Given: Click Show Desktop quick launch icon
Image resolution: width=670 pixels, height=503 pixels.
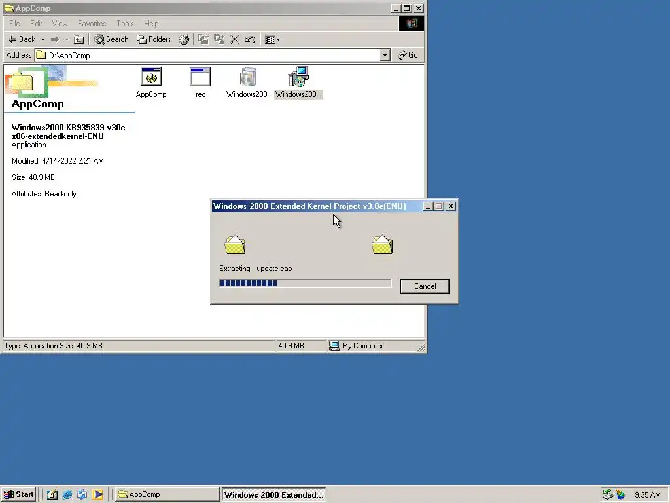Looking at the screenshot, I should (x=52, y=495).
